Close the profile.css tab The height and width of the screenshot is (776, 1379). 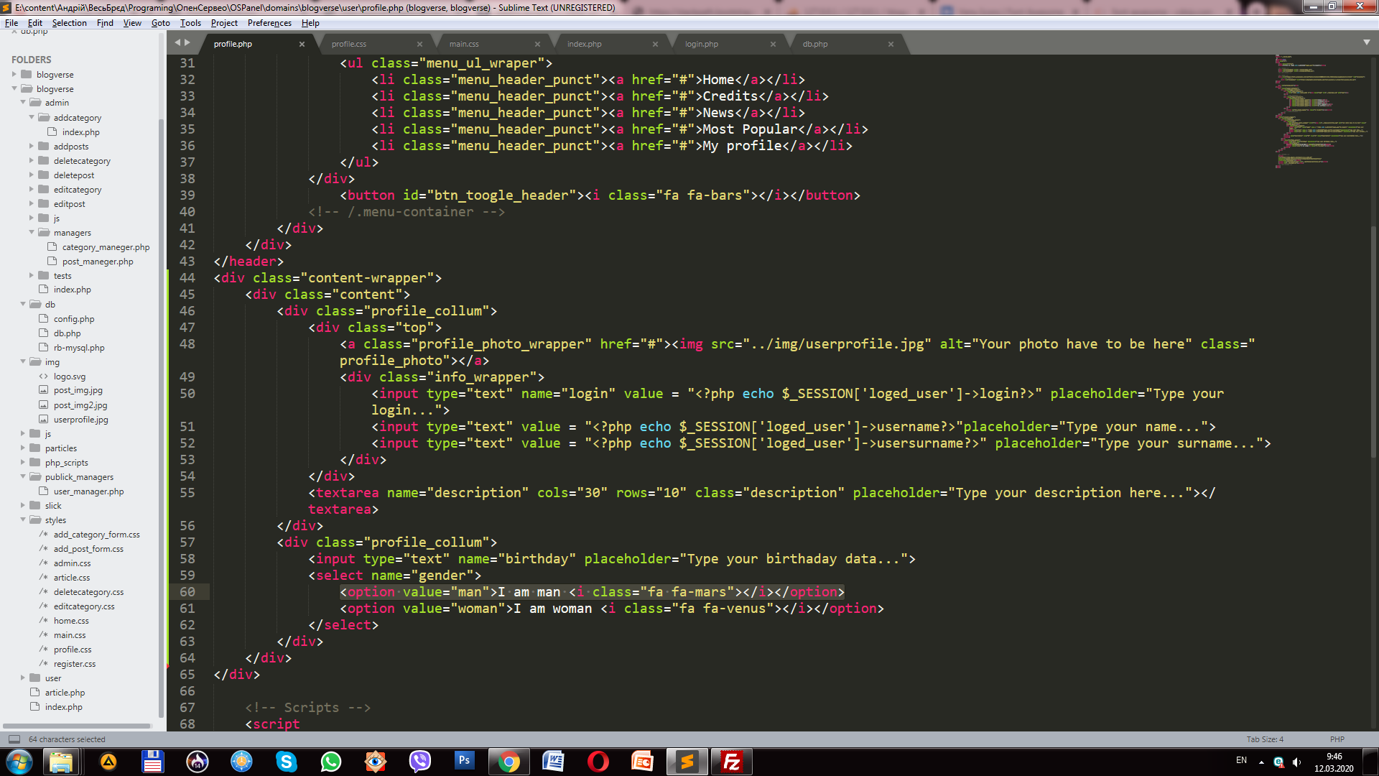point(419,44)
